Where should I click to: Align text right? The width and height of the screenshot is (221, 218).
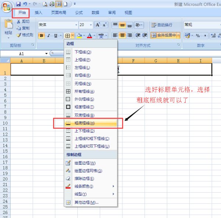tap(129, 35)
